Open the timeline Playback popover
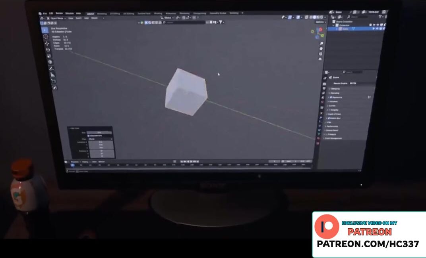Viewport: 426px width, 258px height. coord(75,162)
